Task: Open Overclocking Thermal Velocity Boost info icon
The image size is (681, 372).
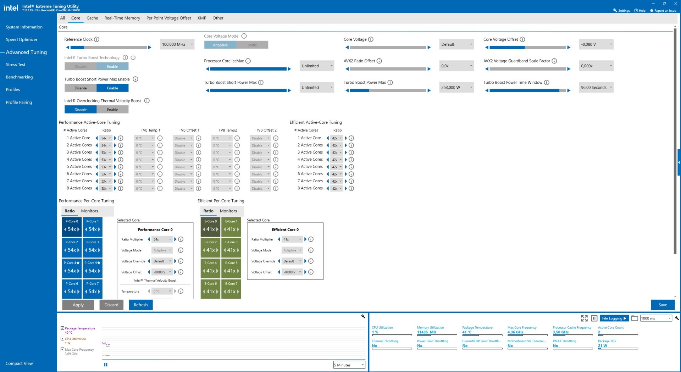Action: point(147,101)
